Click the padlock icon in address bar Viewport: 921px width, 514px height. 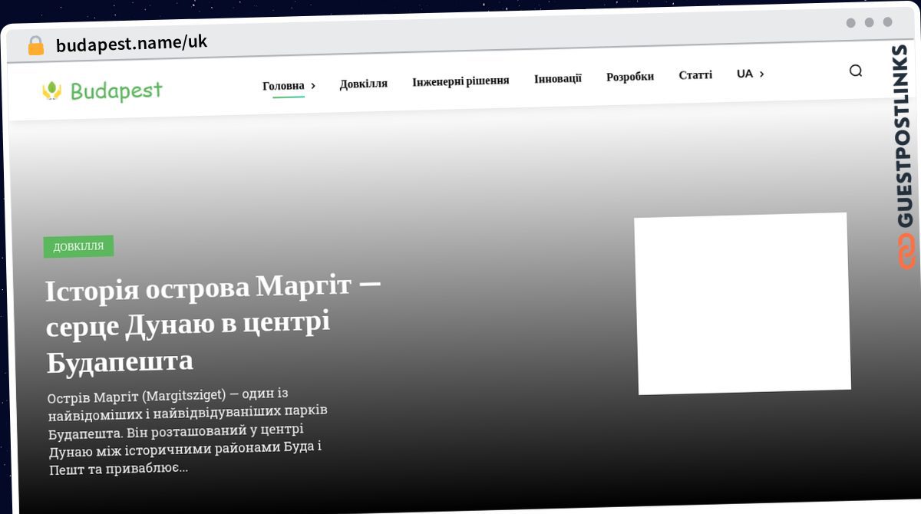[x=36, y=46]
